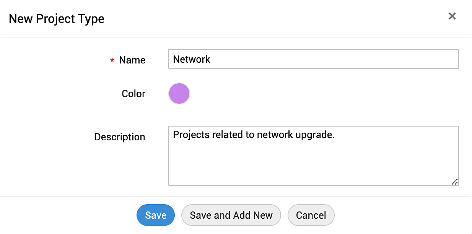Click the Name field label
472x234 pixels.
132,60
